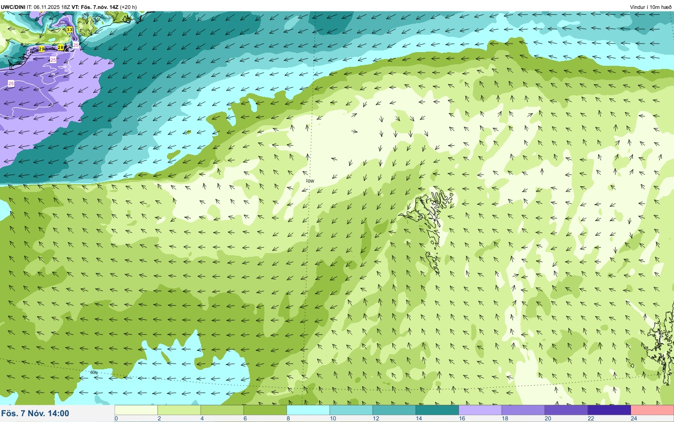Choose the dark indigo 22–24 legend swatch
This screenshot has width=674, height=422.
point(609,410)
